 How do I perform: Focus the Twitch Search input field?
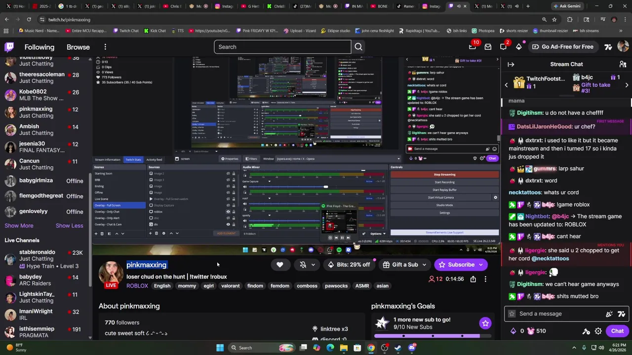point(282,47)
